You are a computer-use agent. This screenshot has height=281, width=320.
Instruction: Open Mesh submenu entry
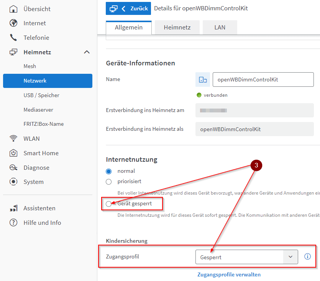point(30,67)
